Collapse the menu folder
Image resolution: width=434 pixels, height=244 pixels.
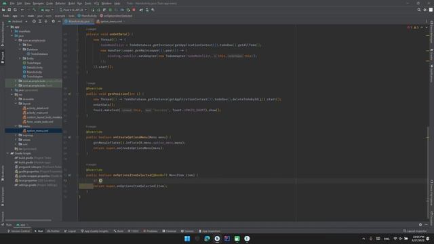(16, 126)
